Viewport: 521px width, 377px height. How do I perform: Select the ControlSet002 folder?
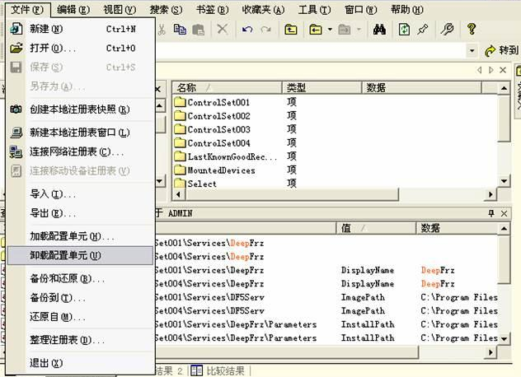click(x=212, y=116)
